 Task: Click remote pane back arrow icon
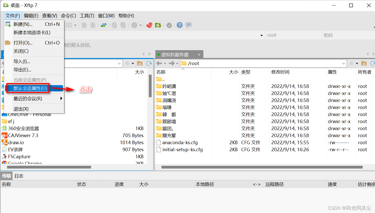pos(159,63)
